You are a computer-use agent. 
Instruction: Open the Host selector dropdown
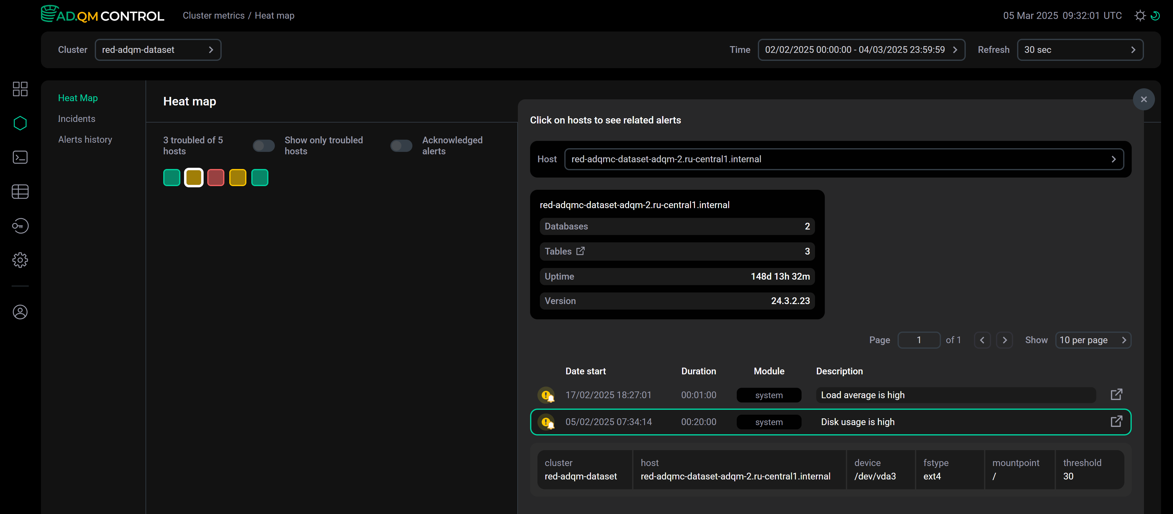click(843, 159)
